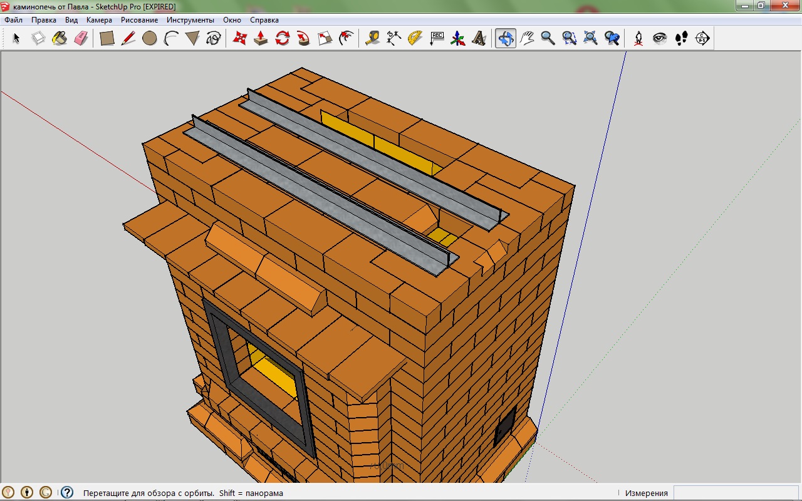Activate the Tape Measure tool
This screenshot has height=501, width=802.
click(x=372, y=38)
